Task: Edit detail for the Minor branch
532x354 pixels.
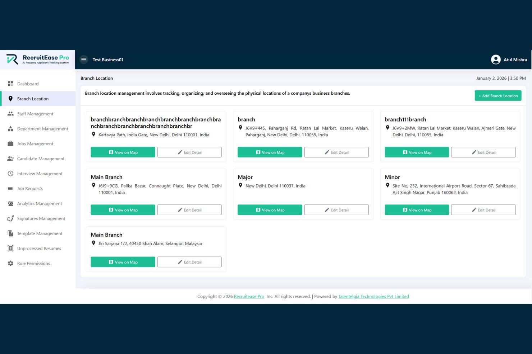Action: click(x=483, y=210)
